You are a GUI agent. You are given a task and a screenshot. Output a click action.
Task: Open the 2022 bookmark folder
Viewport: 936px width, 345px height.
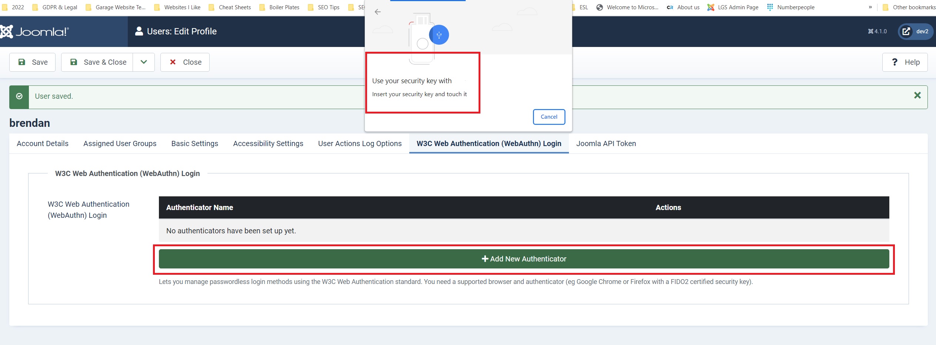13,7
